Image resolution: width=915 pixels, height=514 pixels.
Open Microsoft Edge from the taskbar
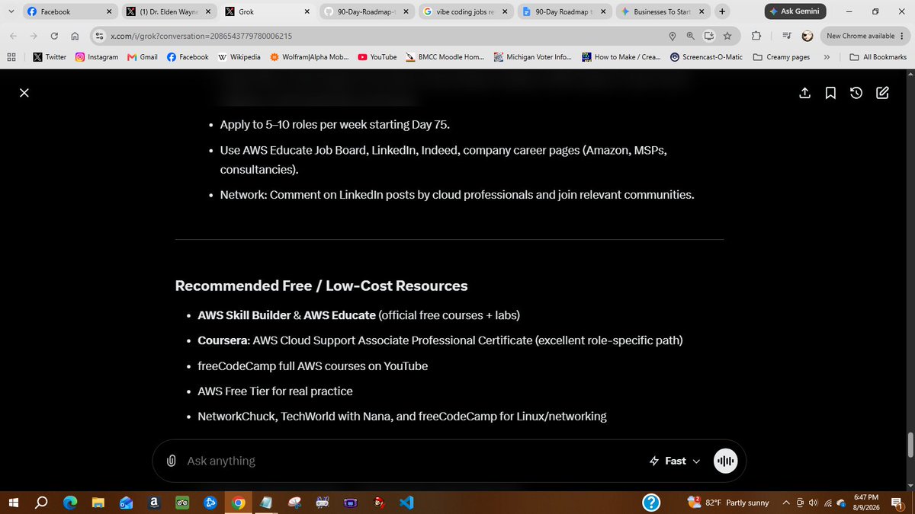click(x=70, y=503)
